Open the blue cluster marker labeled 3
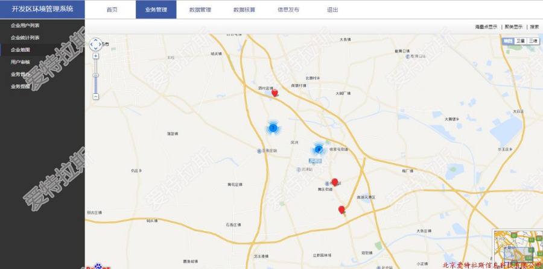Image resolution: width=543 pixels, height=269 pixels. click(273, 128)
